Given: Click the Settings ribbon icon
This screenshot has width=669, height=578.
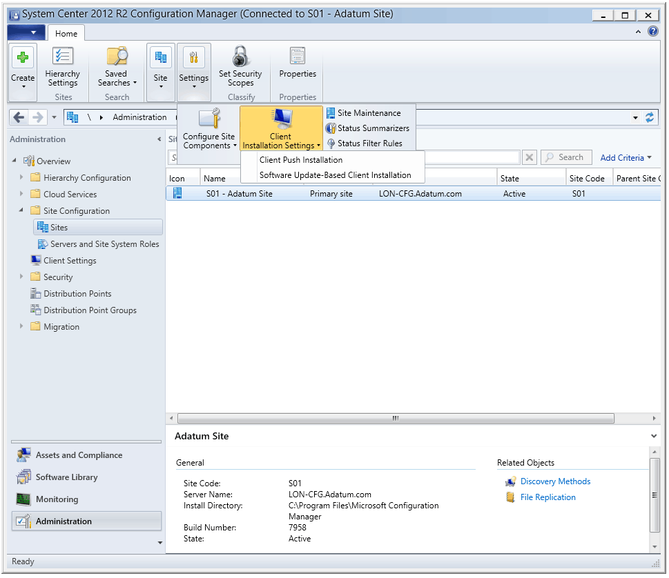Looking at the screenshot, I should click(194, 57).
